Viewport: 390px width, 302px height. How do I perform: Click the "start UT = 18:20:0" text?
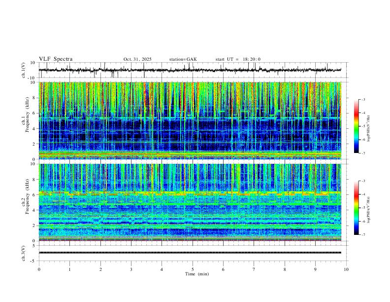point(238,59)
